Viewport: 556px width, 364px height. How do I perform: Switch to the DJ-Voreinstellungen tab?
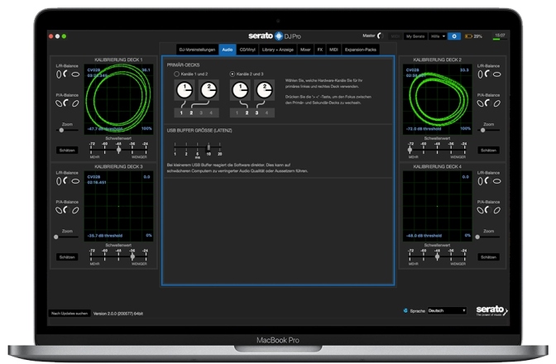tap(197, 50)
